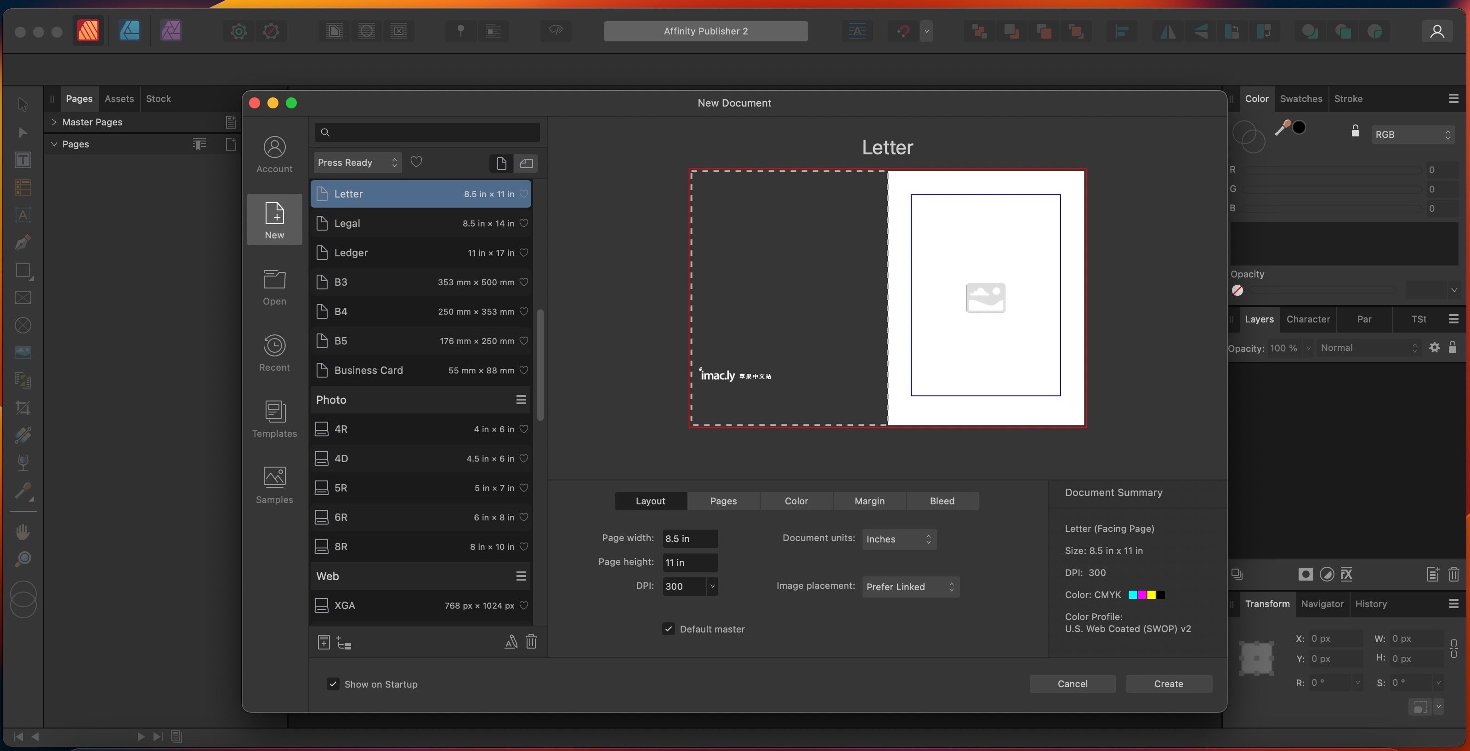This screenshot has width=1470, height=751.
Task: Open the Samples section
Action: (x=274, y=485)
